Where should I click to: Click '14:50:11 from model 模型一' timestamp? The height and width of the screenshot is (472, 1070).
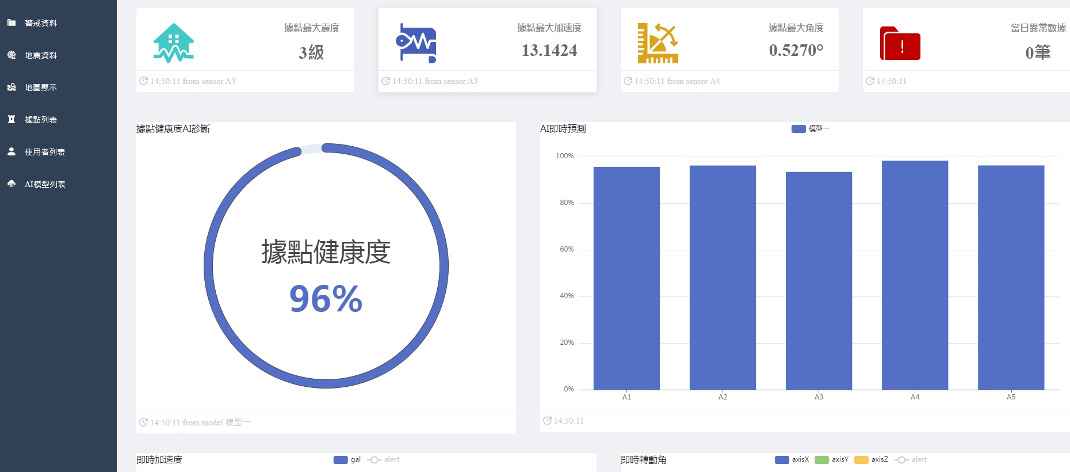pyautogui.click(x=200, y=422)
